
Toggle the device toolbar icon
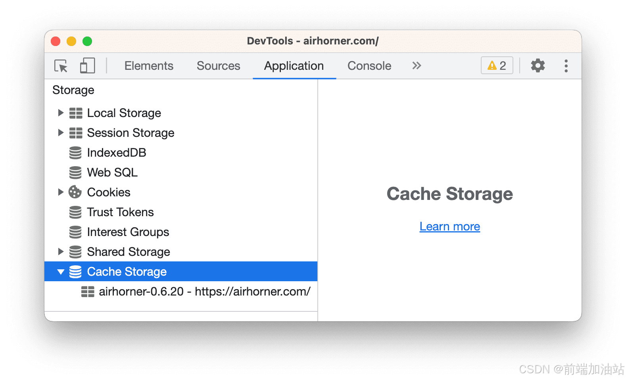pos(87,66)
